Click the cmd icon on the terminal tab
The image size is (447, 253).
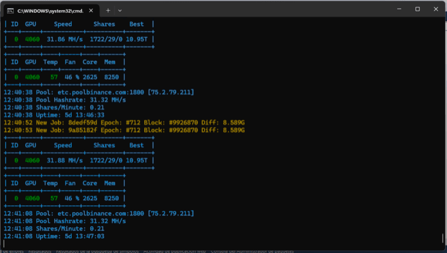pyautogui.click(x=10, y=11)
